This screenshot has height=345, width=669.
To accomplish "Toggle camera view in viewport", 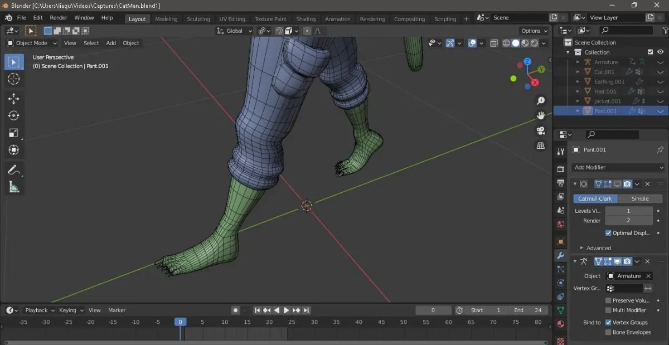I will (x=540, y=130).
